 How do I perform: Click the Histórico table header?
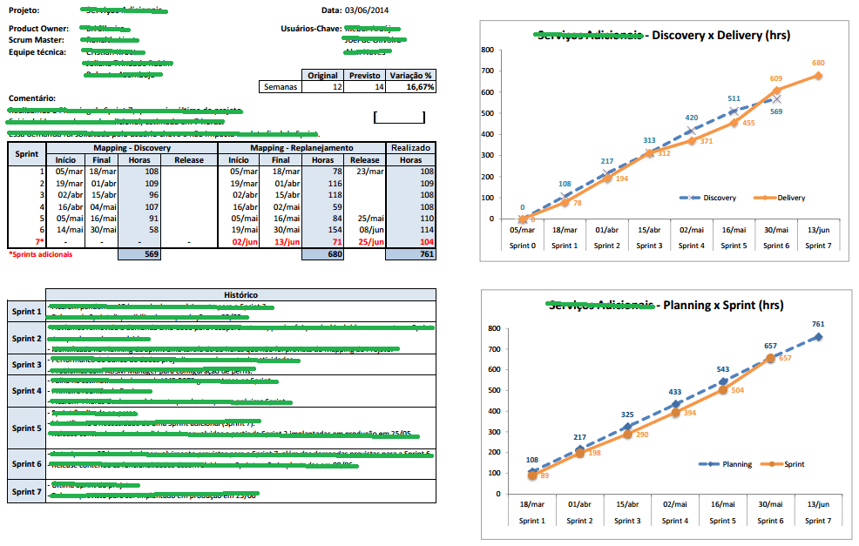(x=240, y=295)
